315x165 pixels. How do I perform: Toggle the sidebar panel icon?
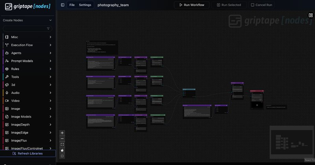point(63,5)
